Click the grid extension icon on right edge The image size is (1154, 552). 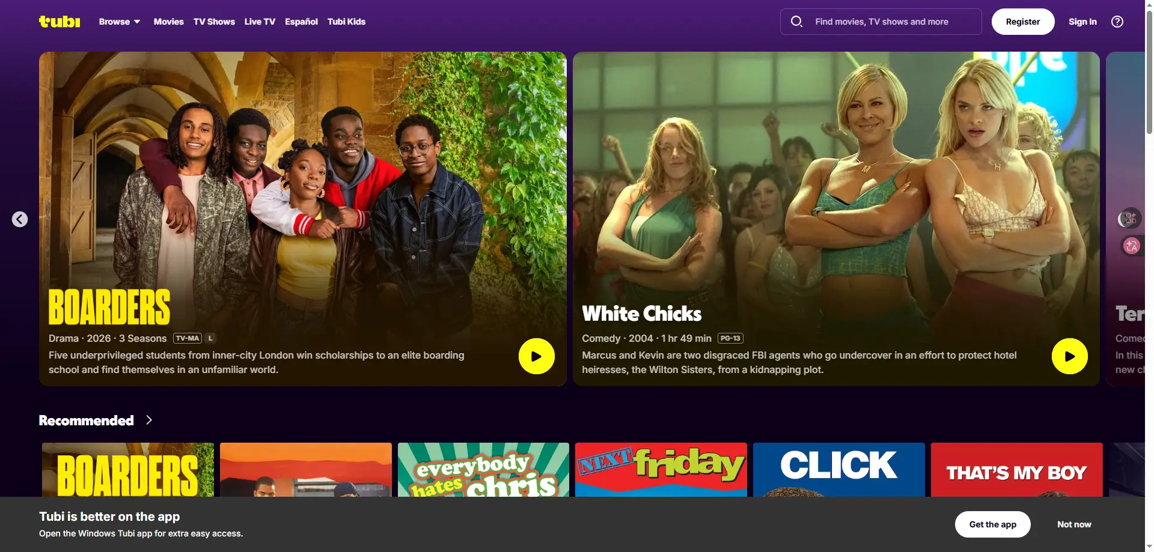click(x=1131, y=218)
